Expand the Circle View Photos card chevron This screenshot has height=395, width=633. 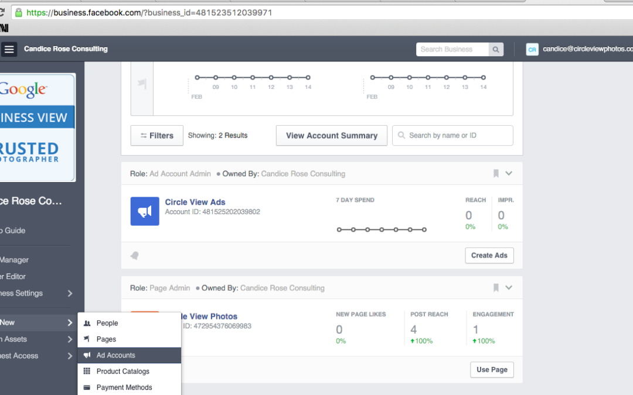point(509,287)
